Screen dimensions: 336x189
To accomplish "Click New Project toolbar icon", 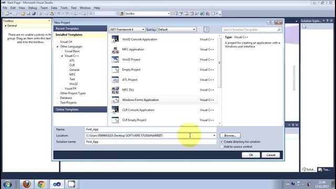I will tap(7, 14).
